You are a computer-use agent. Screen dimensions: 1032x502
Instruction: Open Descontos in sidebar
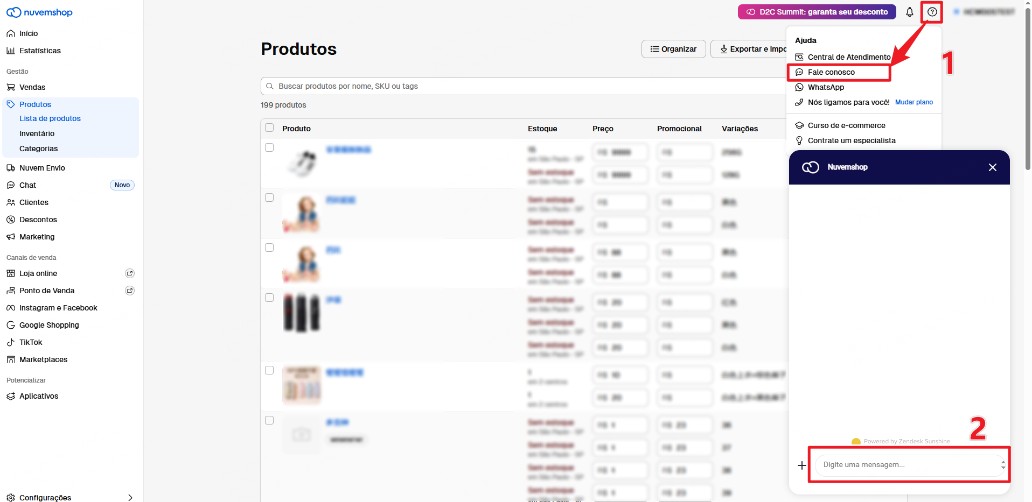coord(38,220)
